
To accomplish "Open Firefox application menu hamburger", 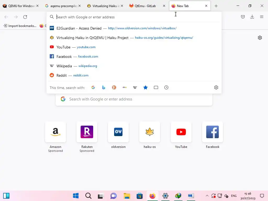I will [x=262, y=17].
